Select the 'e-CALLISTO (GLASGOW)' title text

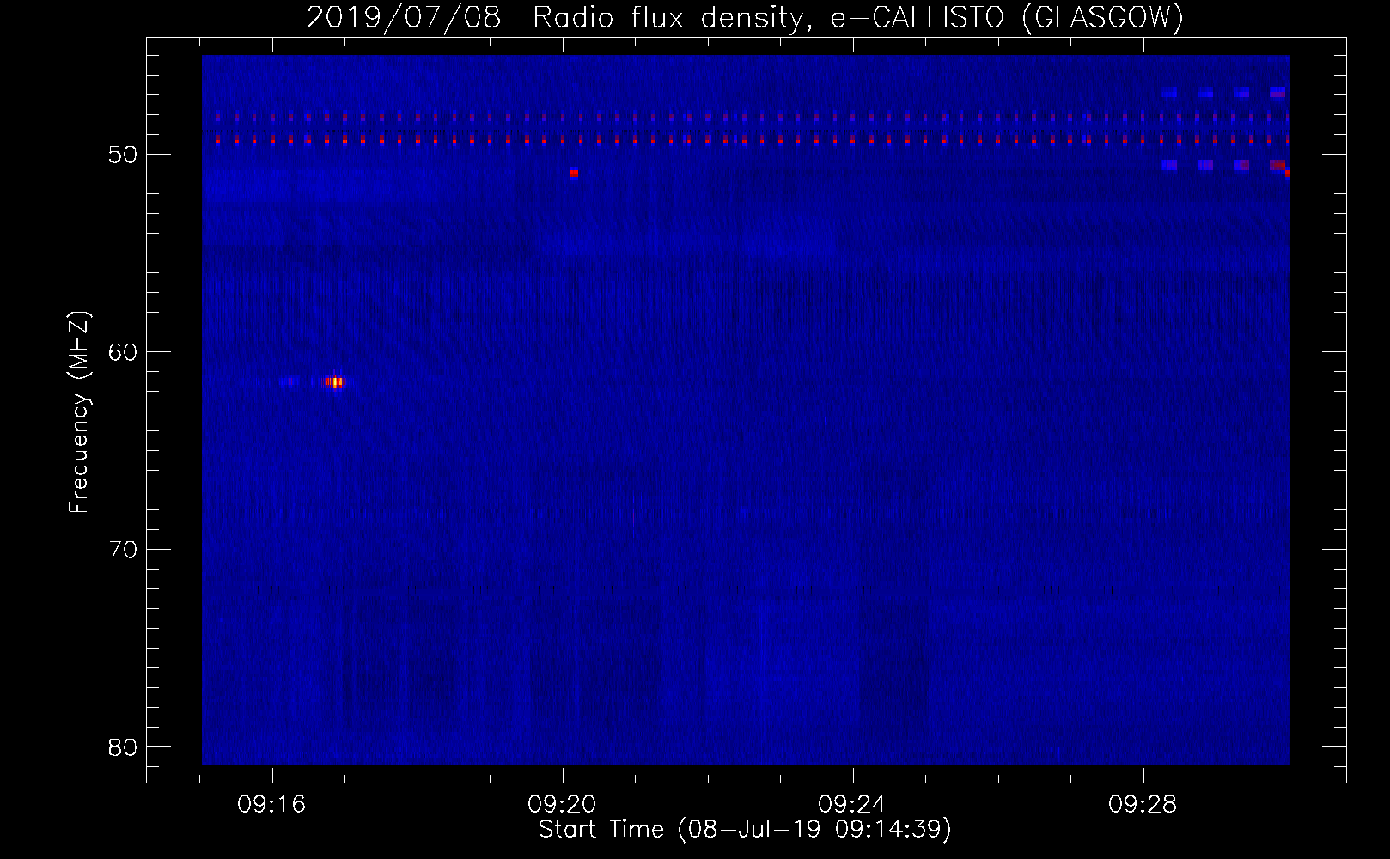[x=1007, y=18]
